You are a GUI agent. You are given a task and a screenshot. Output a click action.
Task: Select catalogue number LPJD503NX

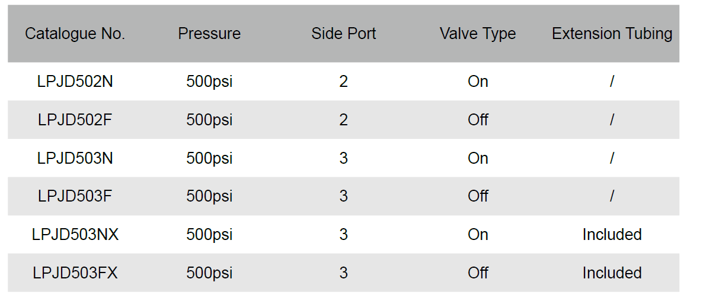75,235
